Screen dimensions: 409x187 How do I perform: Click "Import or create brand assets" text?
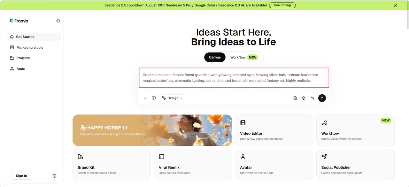click(x=97, y=173)
